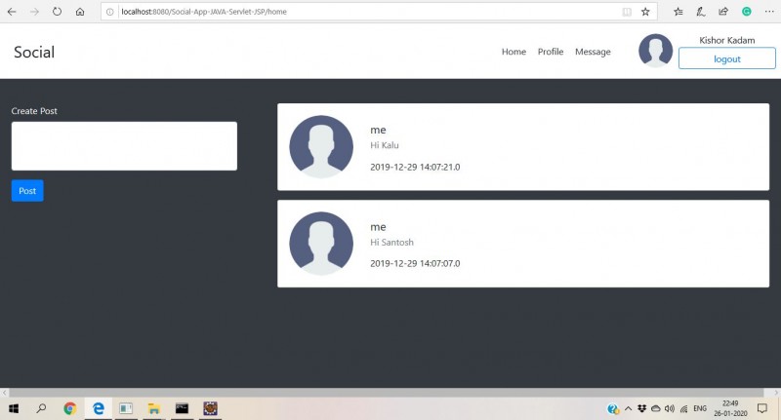Reload the page with the refresh icon
Image resolution: width=781 pixels, height=420 pixels.
tap(57, 12)
